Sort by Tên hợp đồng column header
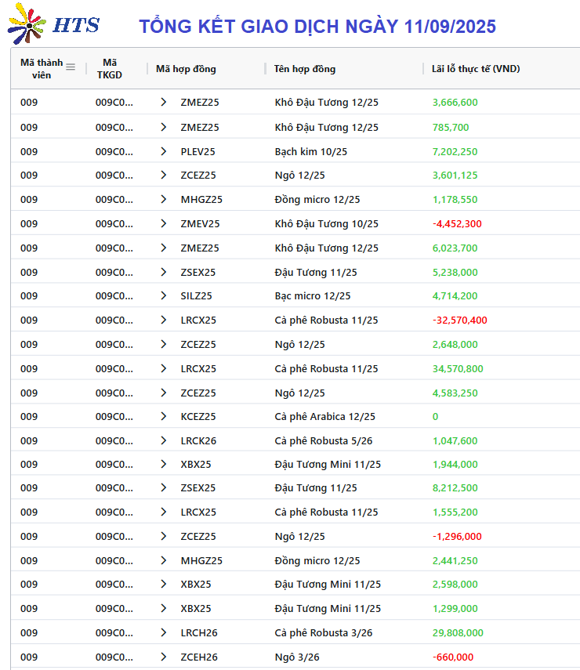Image resolution: width=580 pixels, height=670 pixels. 305,69
